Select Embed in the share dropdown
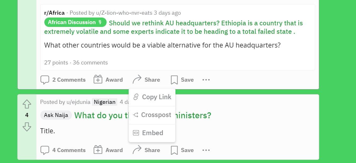Screen dimensions: 356x163 152,133
